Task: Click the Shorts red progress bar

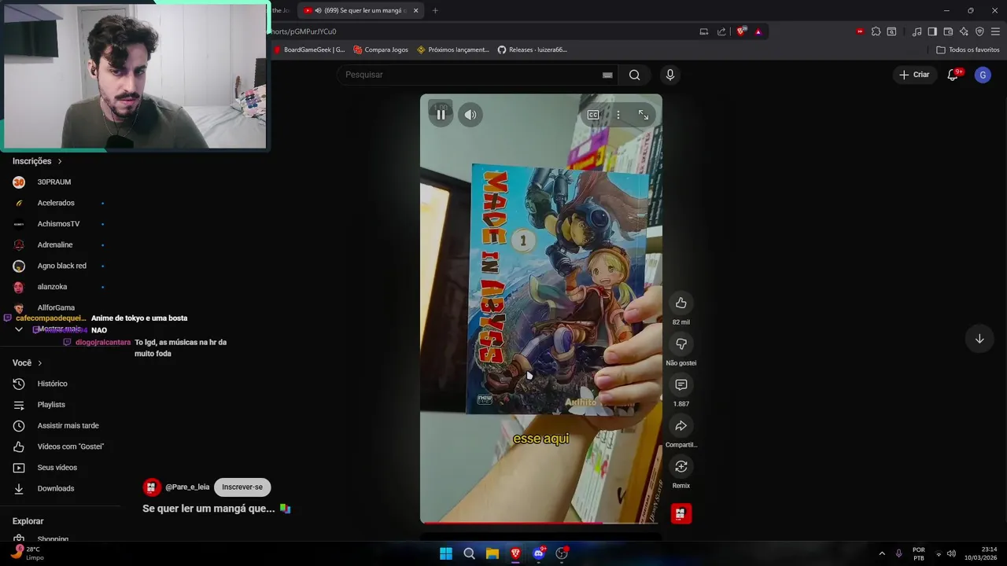Action: tap(540, 522)
